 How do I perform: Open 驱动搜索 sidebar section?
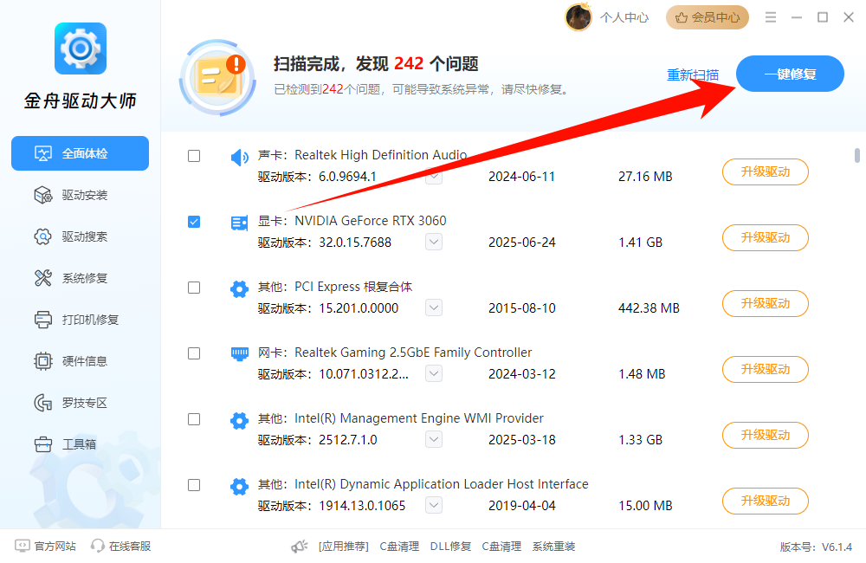pyautogui.click(x=80, y=236)
